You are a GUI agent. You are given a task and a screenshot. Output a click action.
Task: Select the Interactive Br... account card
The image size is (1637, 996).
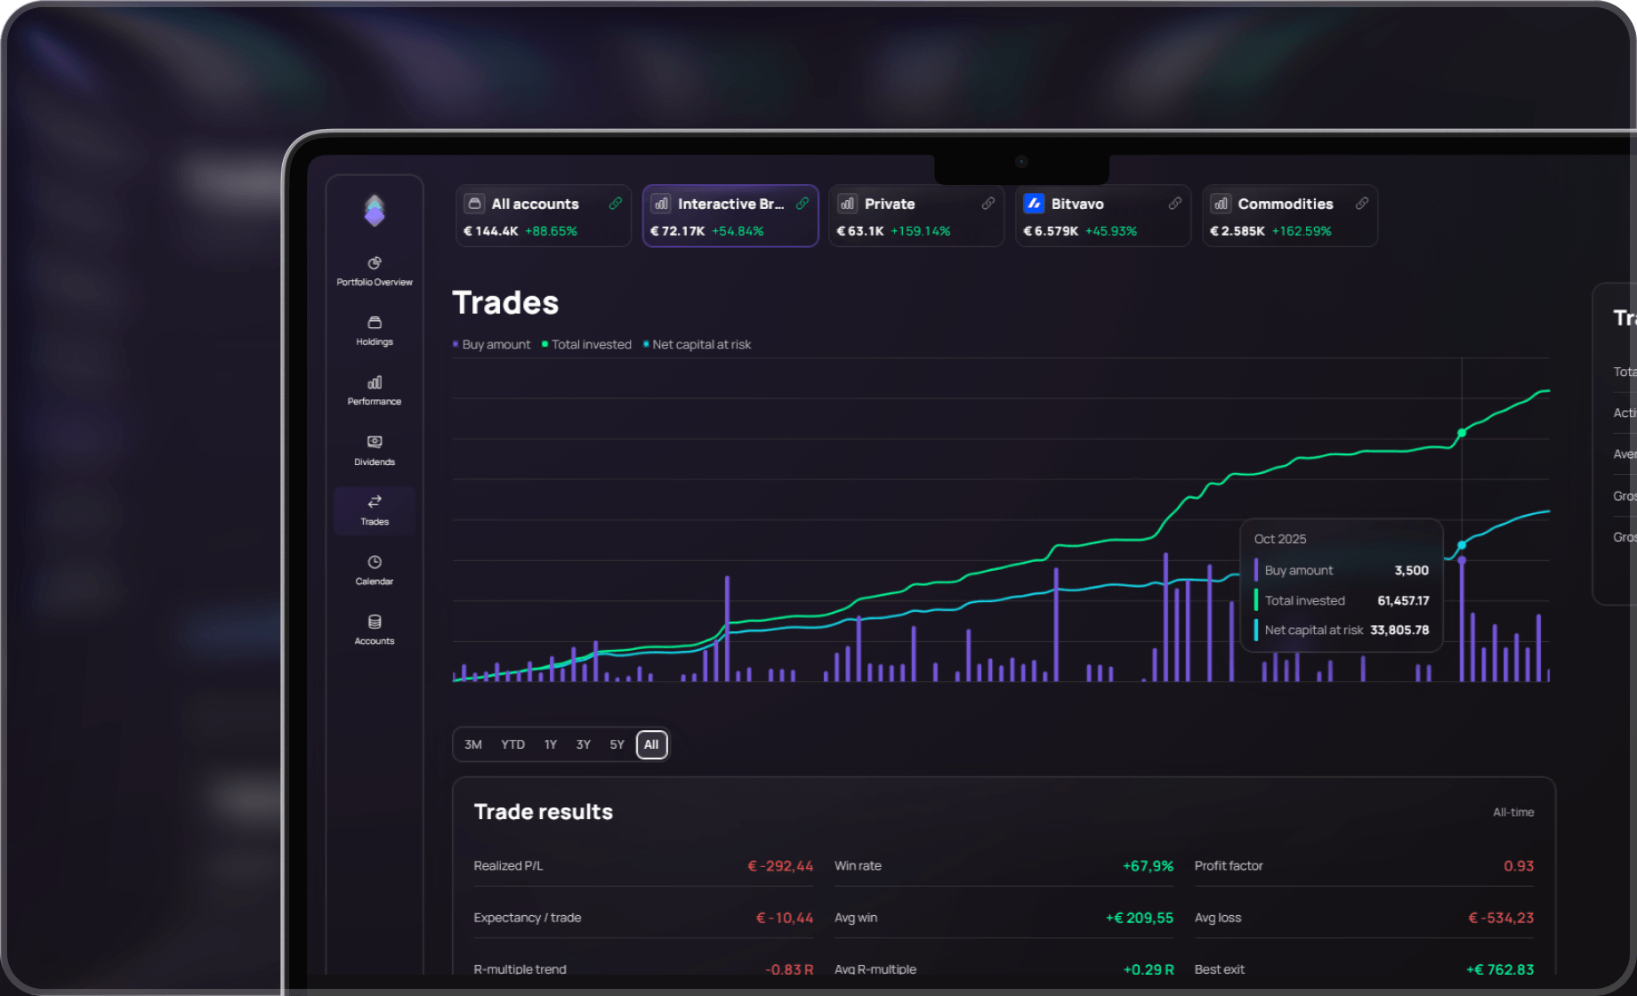click(730, 216)
